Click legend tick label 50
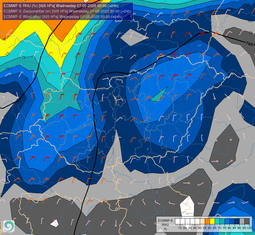This screenshot has height=235, width=255. click(x=200, y=228)
